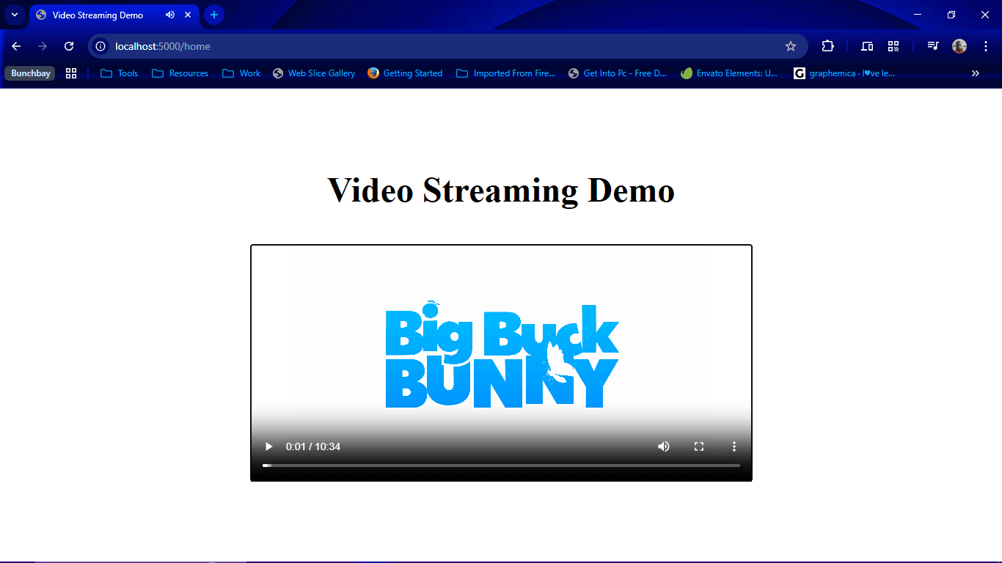1002x563 pixels.
Task: Open the media controls icon
Action: tap(933, 46)
